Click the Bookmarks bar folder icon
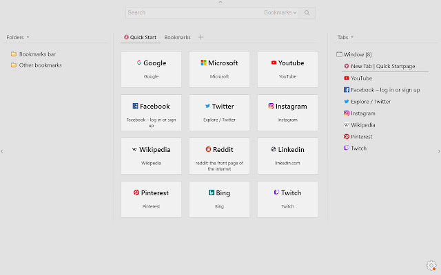 point(14,54)
